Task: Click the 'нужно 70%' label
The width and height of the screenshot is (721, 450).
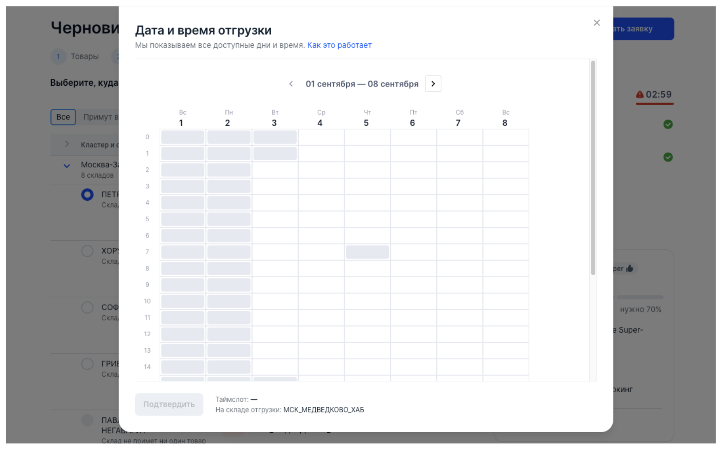Action: click(641, 309)
